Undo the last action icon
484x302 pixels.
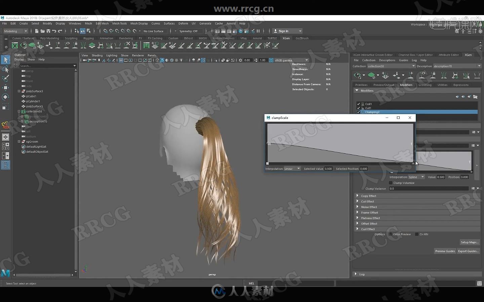(54, 31)
